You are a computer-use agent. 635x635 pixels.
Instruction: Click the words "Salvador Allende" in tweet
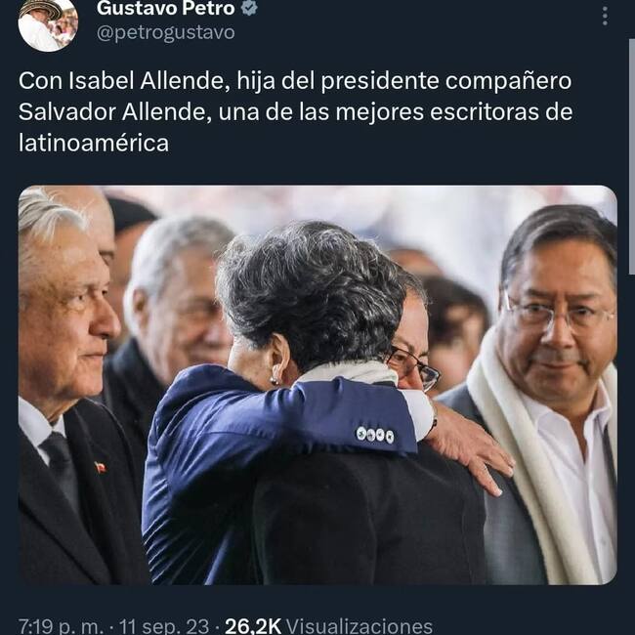tap(112, 111)
